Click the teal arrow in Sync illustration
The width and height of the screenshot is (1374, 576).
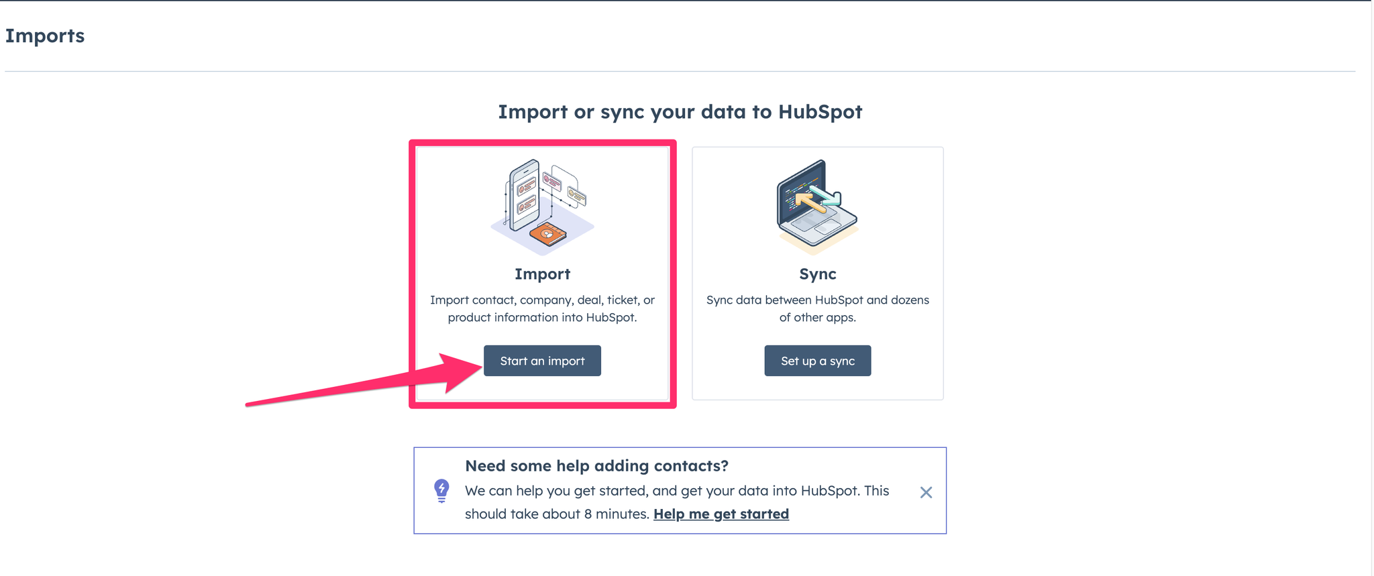(825, 195)
